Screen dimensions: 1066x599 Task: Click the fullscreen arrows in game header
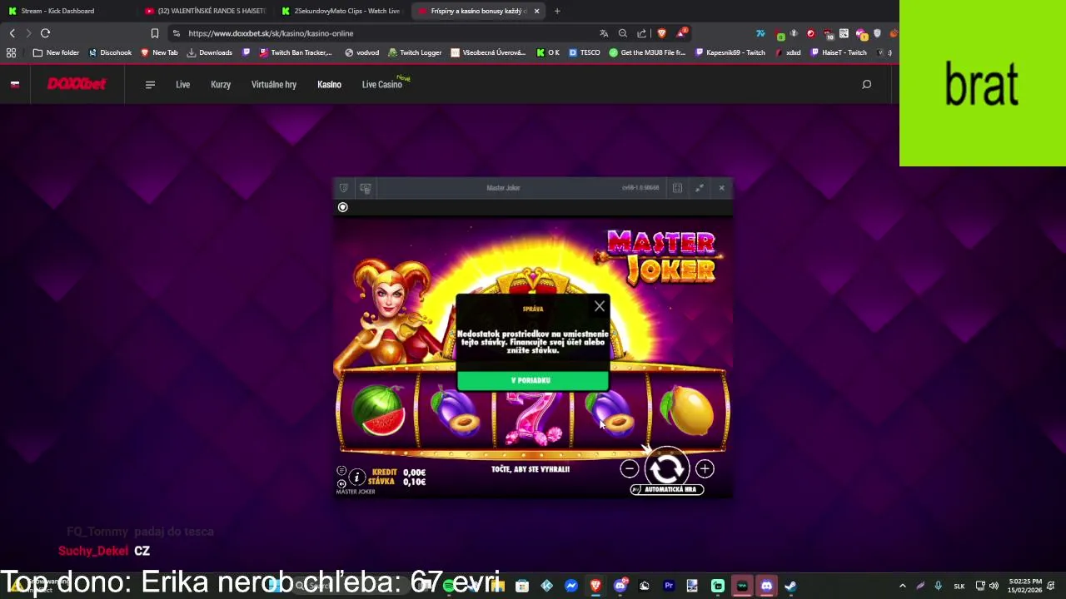click(x=700, y=188)
